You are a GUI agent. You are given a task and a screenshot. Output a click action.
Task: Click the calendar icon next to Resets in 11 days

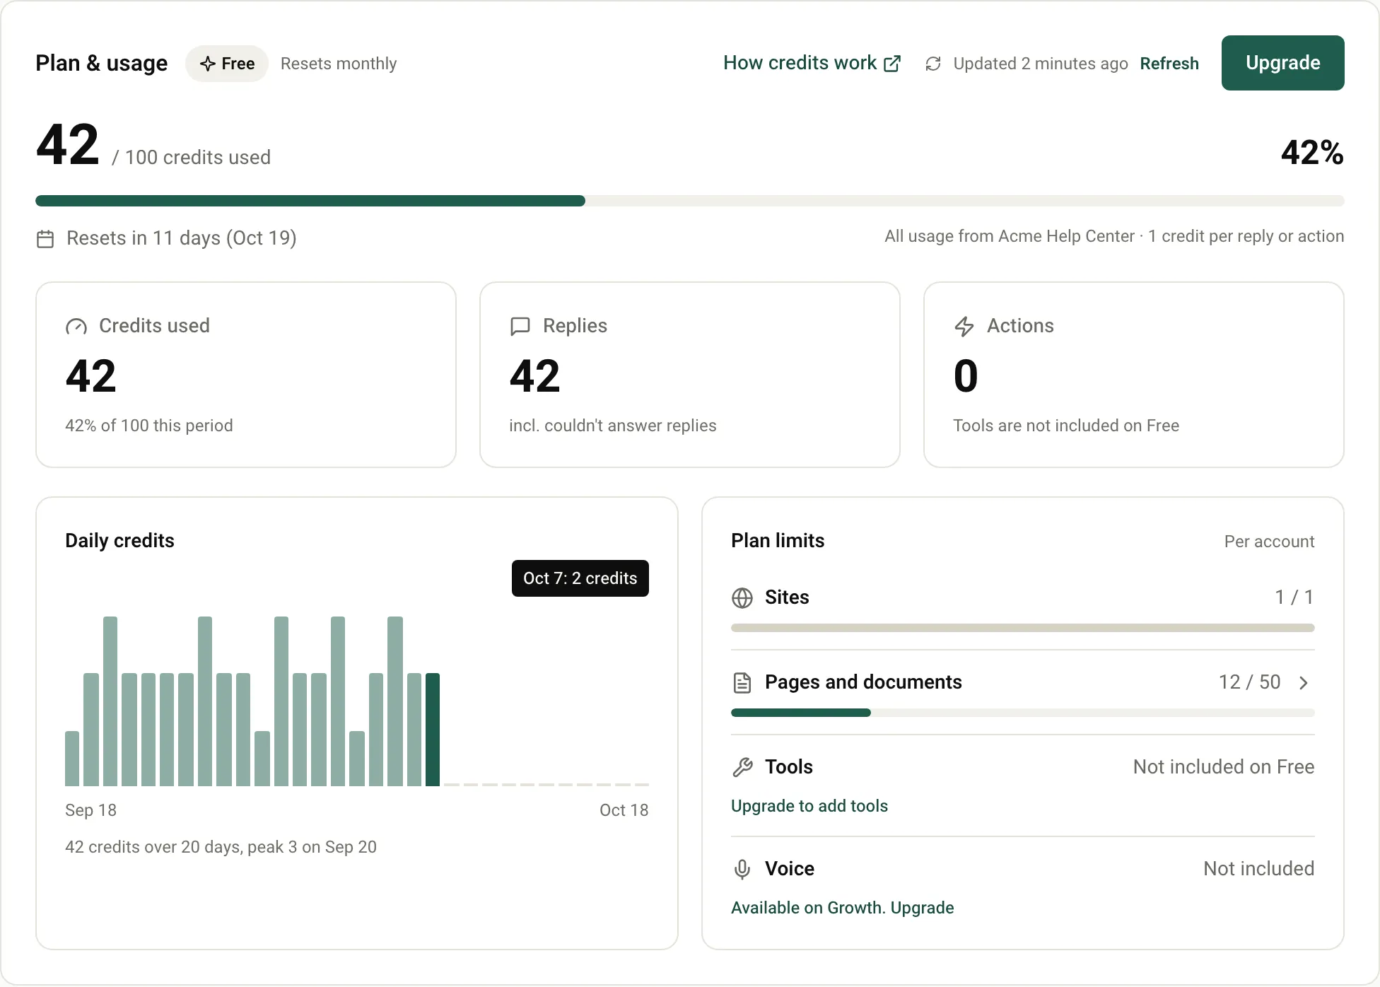[45, 239]
